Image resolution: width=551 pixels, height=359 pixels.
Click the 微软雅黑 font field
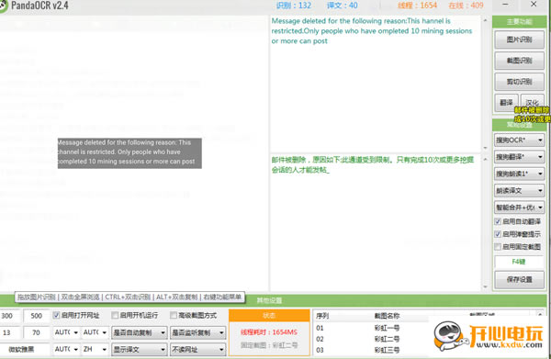(x=25, y=350)
